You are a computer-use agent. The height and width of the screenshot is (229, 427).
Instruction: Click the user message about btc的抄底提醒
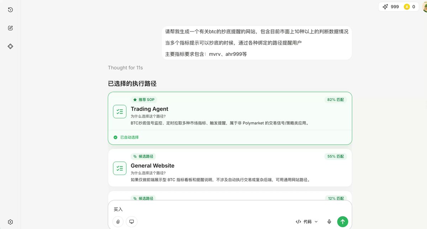coord(257,43)
